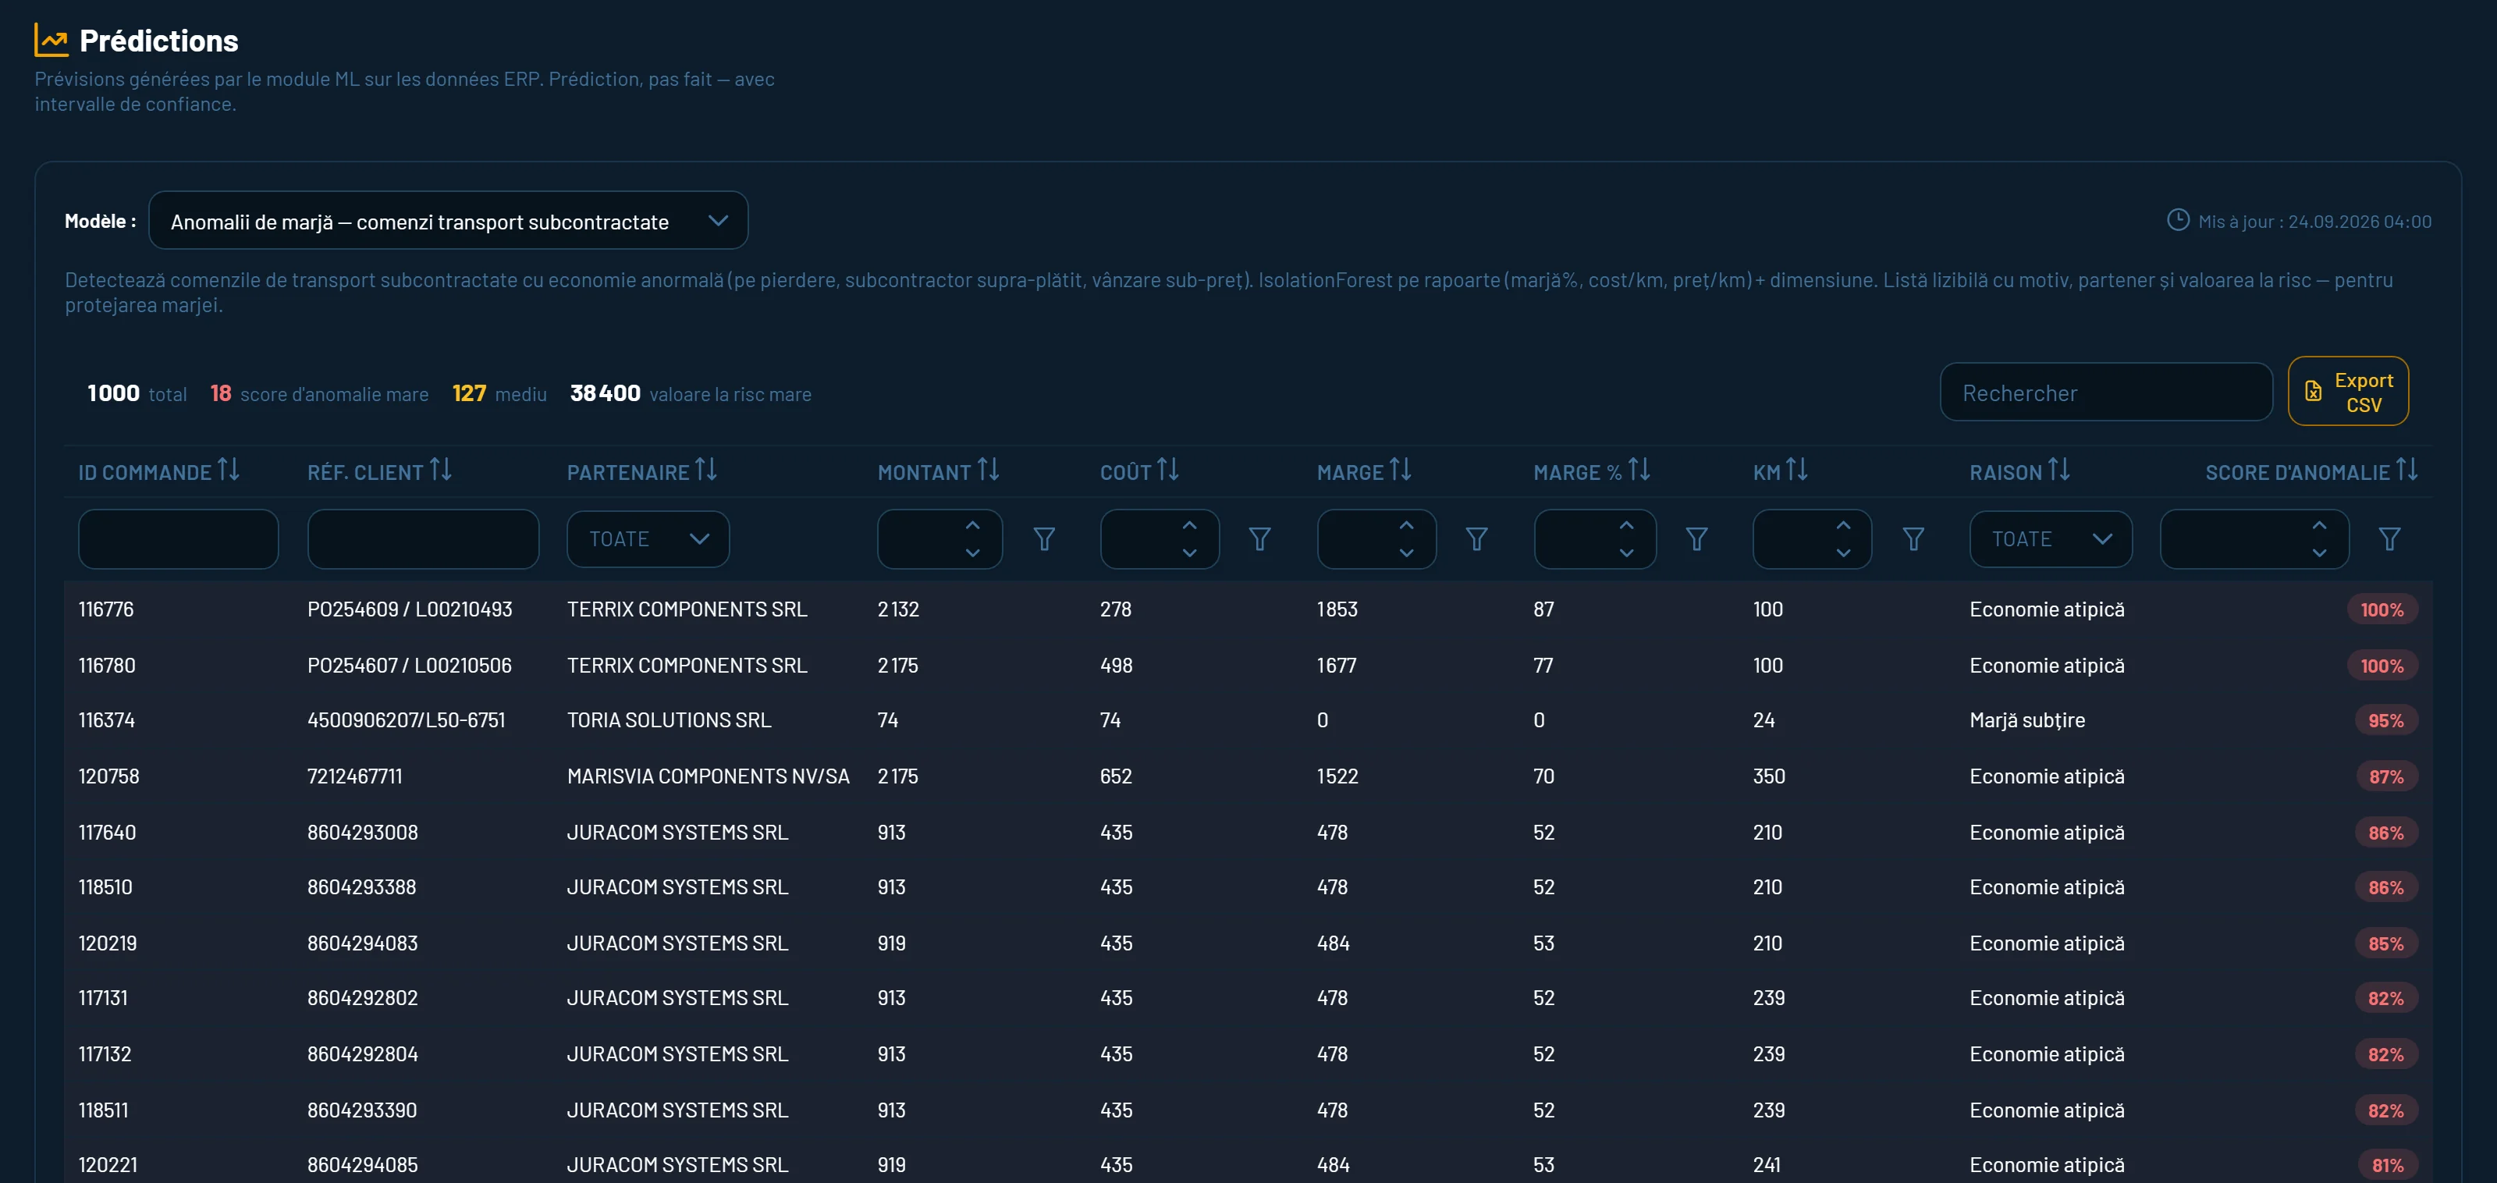2497x1183 pixels.
Task: Decrease the COÛT filter value
Action: click(x=1189, y=552)
